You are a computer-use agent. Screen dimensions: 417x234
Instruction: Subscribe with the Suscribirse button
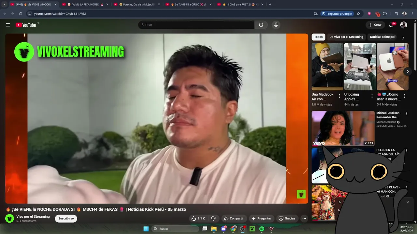click(66, 218)
